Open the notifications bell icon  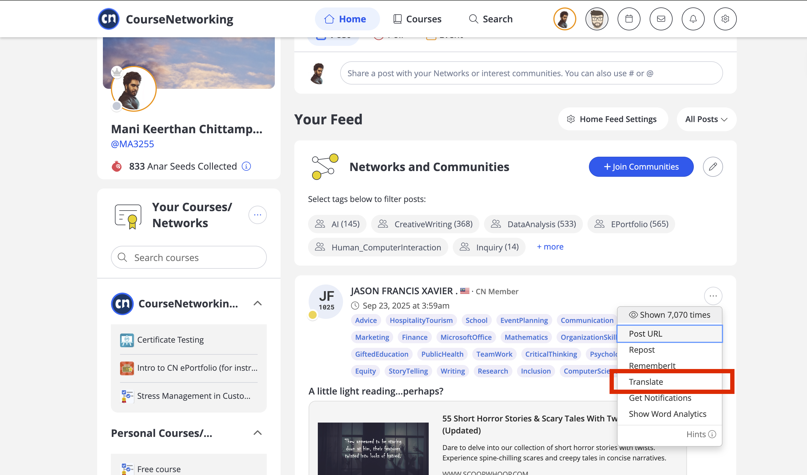click(693, 19)
